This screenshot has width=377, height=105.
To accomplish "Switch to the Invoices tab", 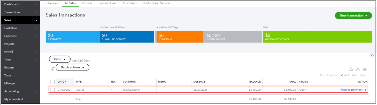I will click(87, 3).
